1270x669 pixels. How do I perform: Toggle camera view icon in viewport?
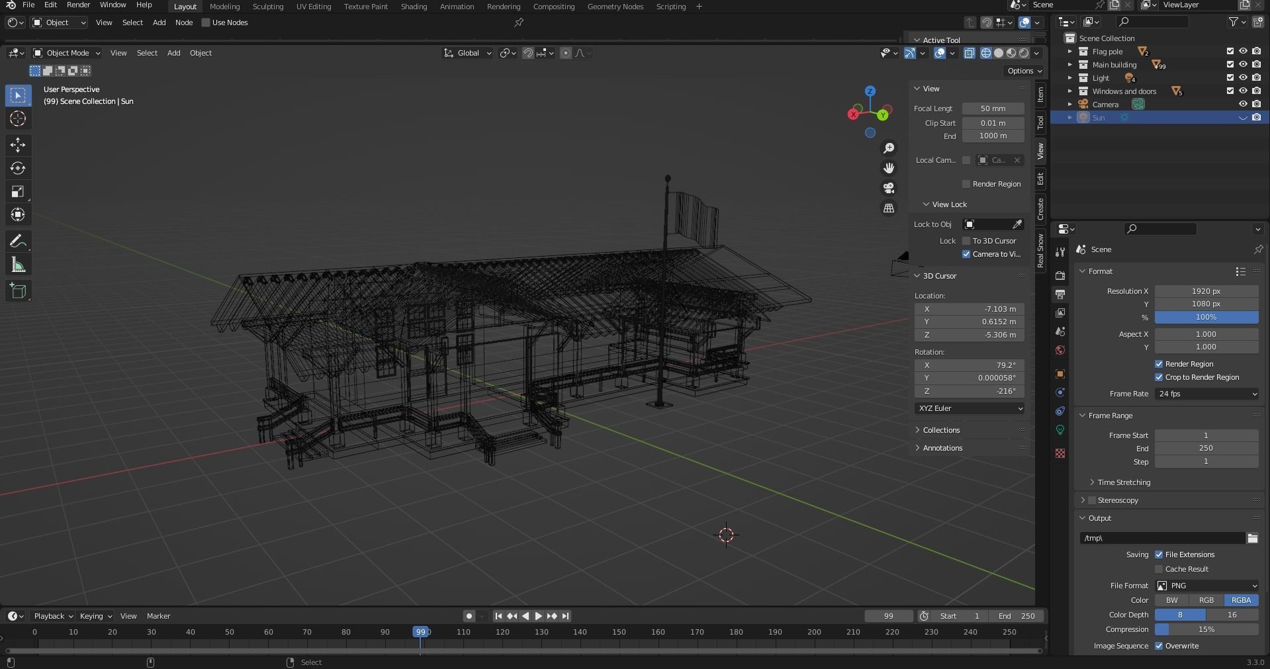(889, 188)
